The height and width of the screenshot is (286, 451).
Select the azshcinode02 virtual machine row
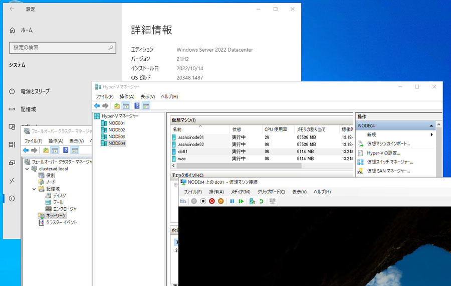(262, 145)
